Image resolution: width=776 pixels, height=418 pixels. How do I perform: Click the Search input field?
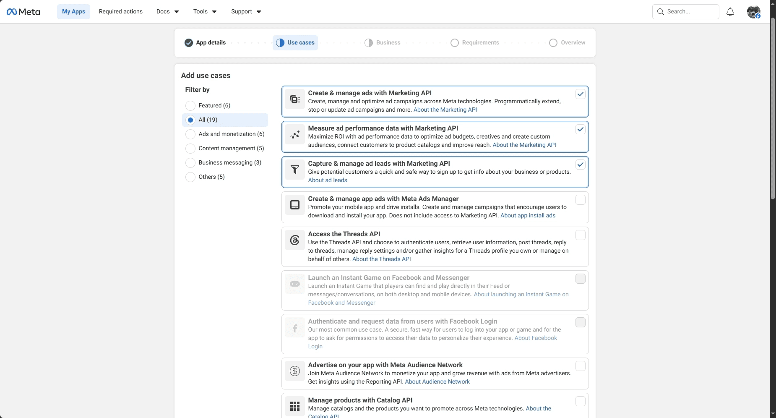[686, 12]
